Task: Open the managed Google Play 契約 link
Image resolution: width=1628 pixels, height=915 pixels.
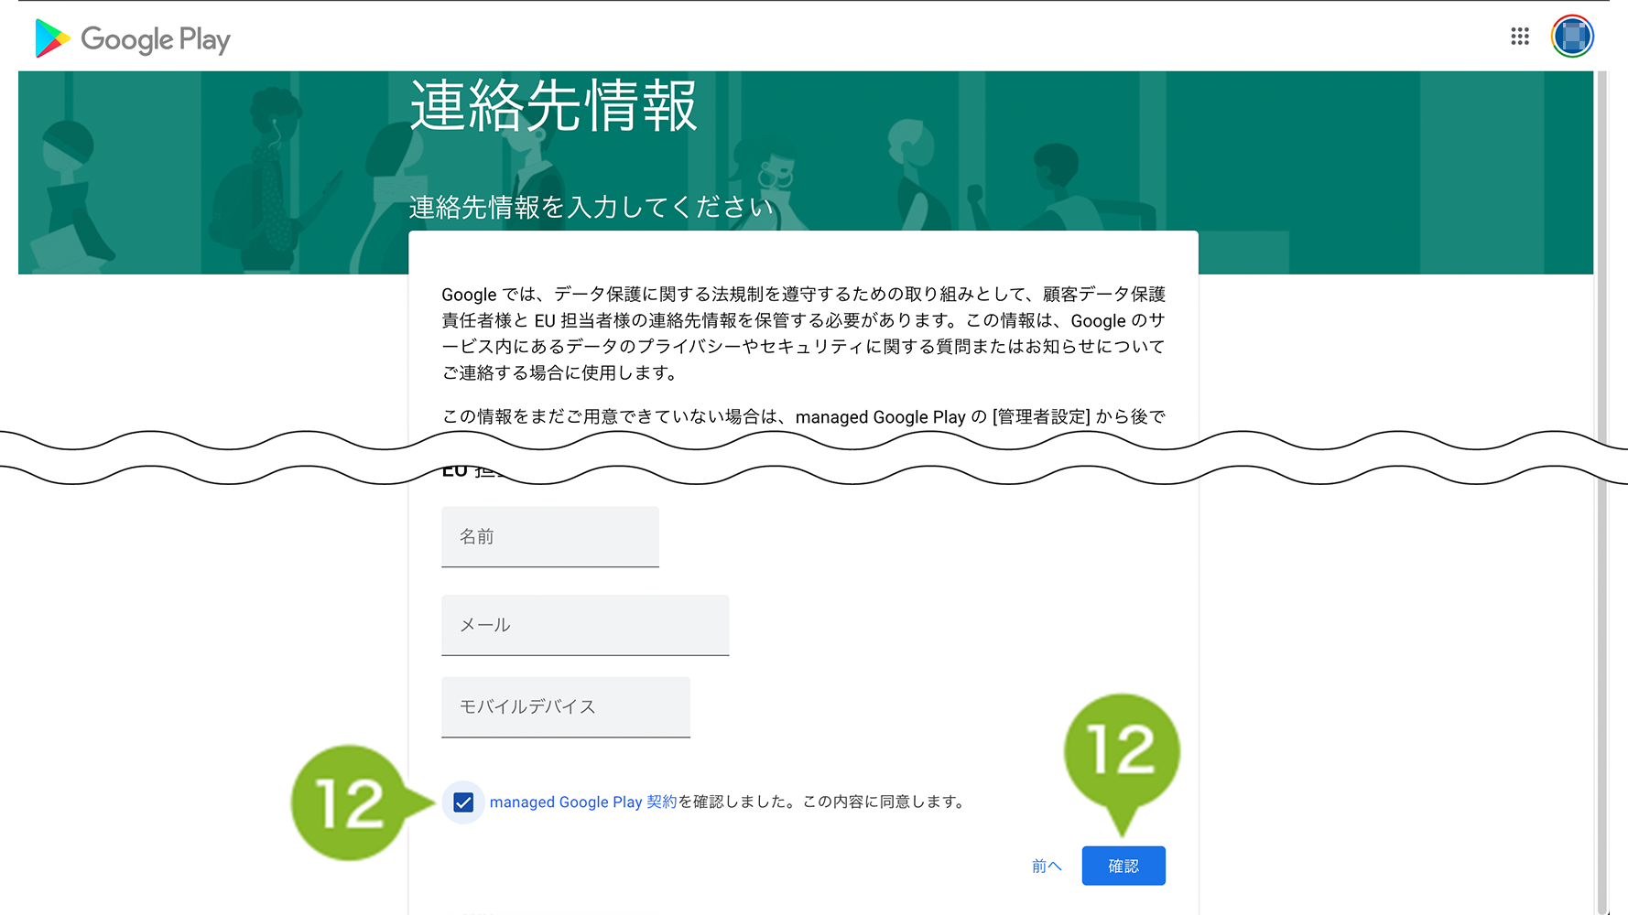Action: coord(582,802)
